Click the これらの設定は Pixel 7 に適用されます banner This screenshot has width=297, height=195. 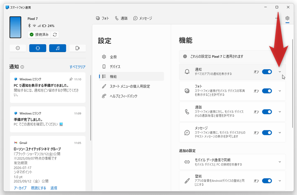coord(232,56)
